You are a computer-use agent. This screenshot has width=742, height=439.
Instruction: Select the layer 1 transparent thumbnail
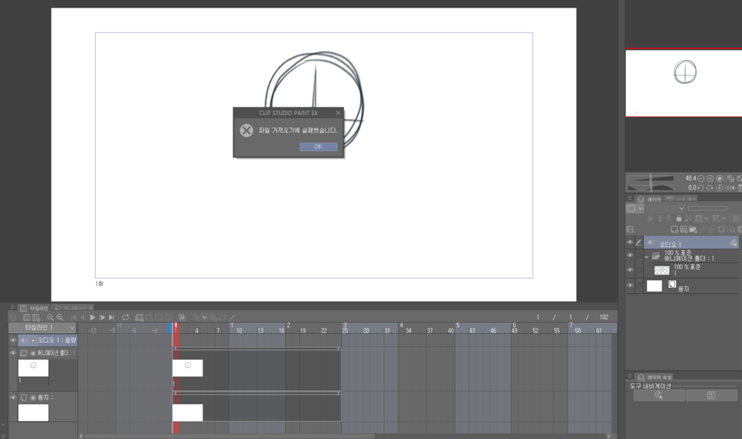pos(662,270)
